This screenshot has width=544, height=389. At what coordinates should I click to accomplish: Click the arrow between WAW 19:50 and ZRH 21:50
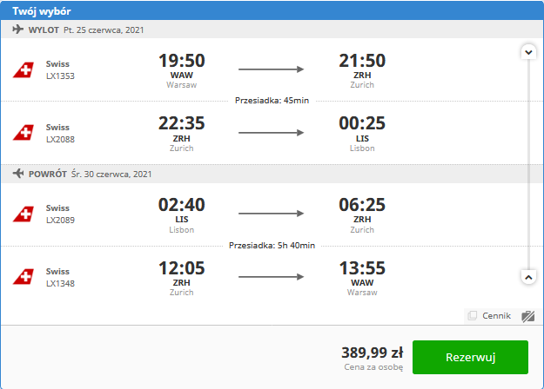click(x=271, y=69)
